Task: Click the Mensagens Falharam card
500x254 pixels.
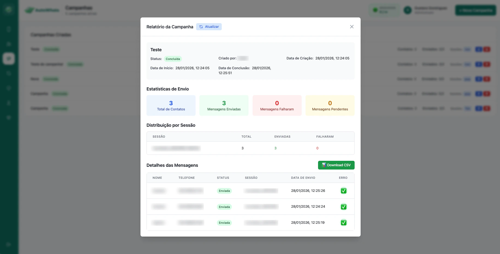Action: click(277, 105)
